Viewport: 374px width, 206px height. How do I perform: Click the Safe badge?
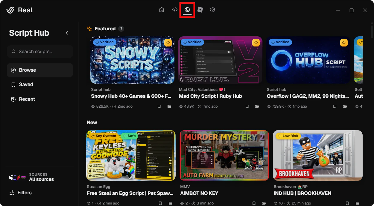click(x=129, y=136)
